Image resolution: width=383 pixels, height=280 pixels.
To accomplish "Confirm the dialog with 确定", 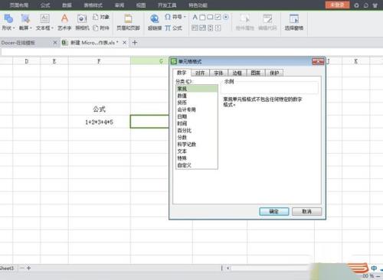I will tap(274, 211).
